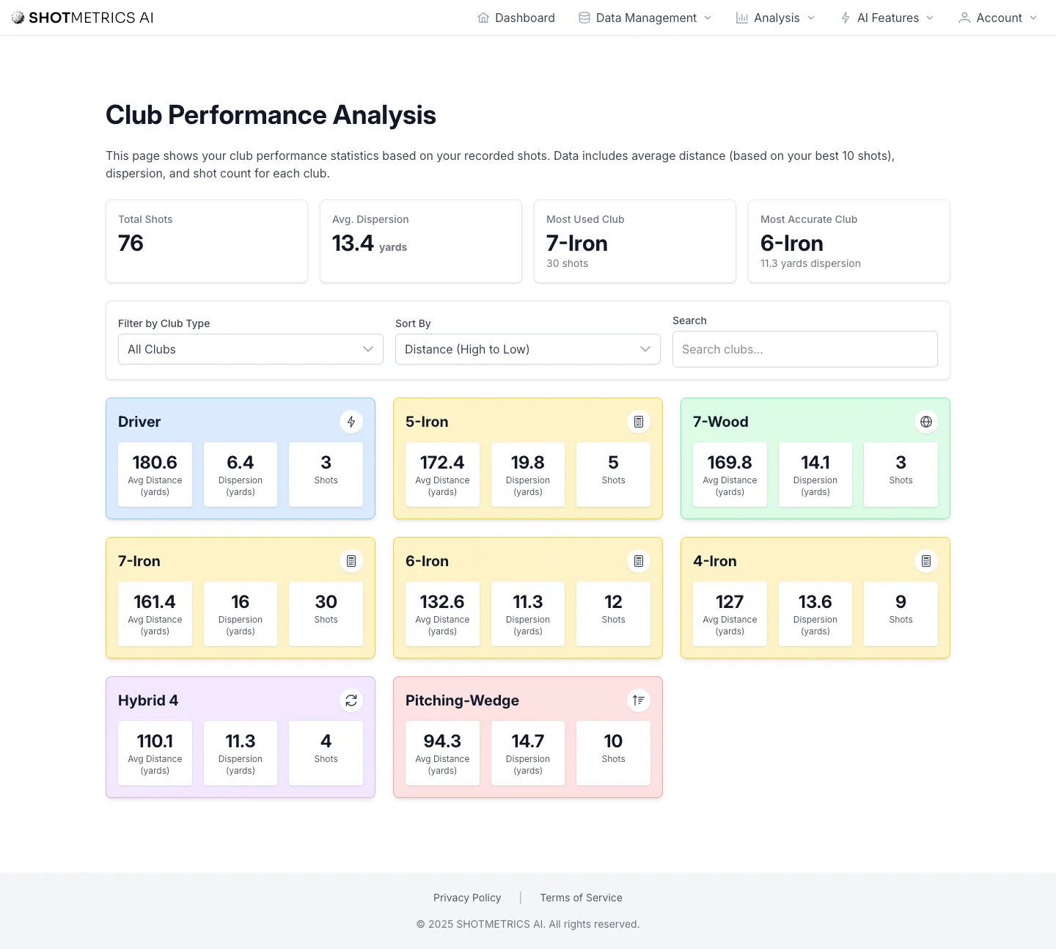Click the person icon beside Account
This screenshot has height=949, width=1056.
(x=964, y=17)
